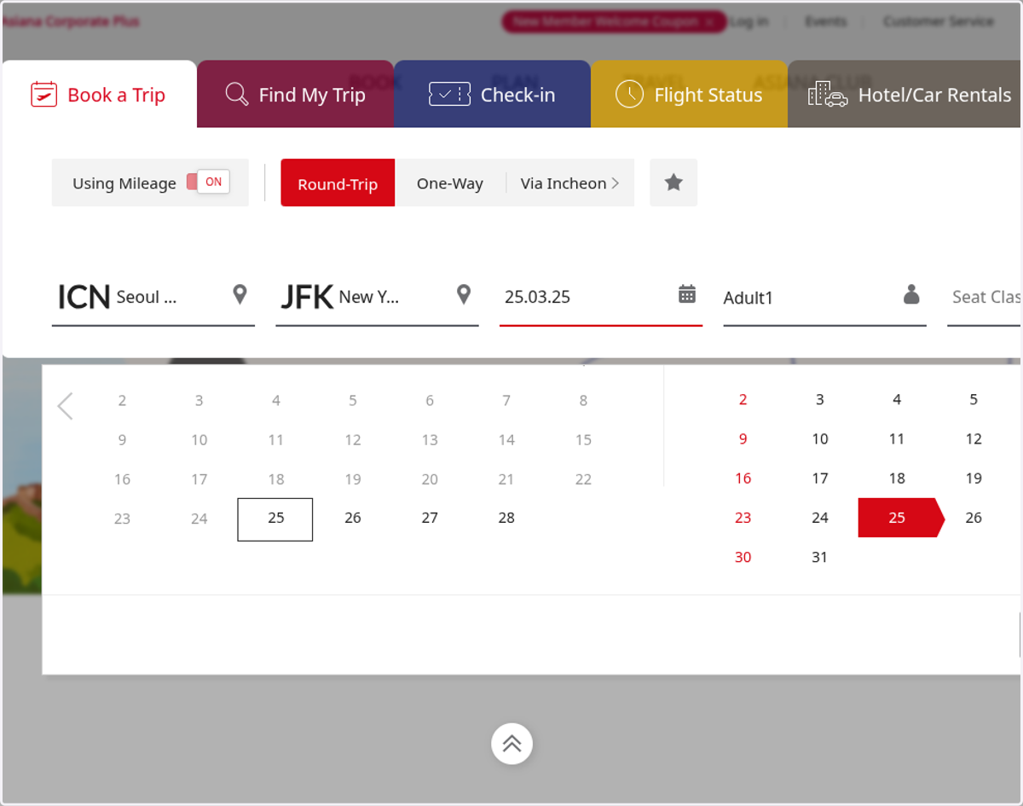Viewport: 1023px width, 806px height.
Task: Click the Check-in ticket icon
Action: (449, 94)
